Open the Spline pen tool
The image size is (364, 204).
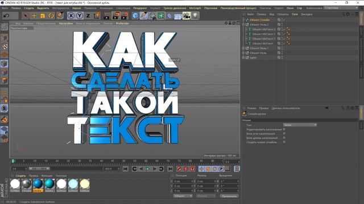click(x=144, y=16)
